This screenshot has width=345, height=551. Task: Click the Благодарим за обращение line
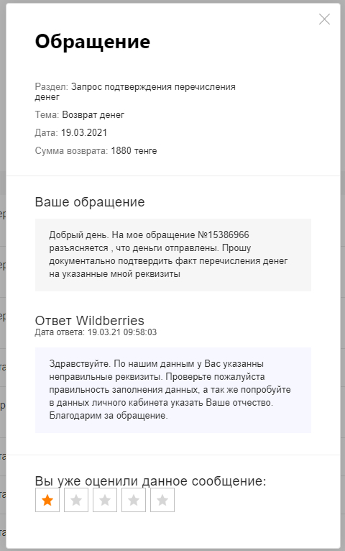[x=109, y=416]
